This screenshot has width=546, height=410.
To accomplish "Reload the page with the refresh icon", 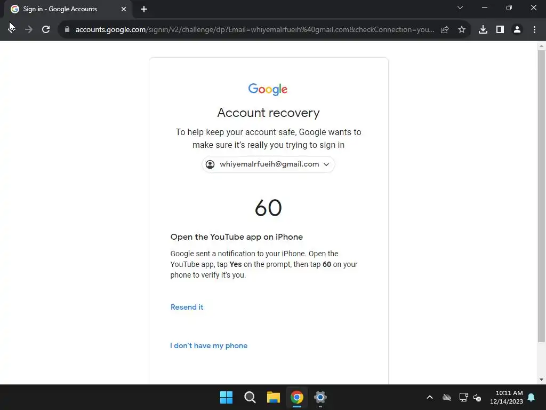I will [46, 29].
